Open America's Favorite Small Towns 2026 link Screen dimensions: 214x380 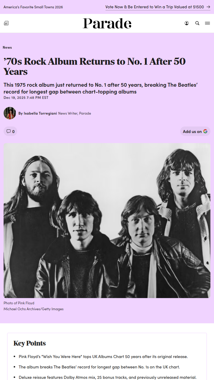[33, 7]
